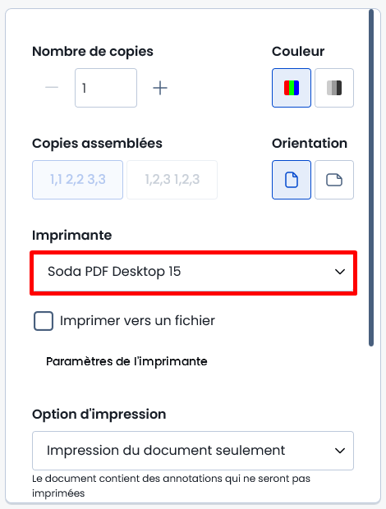Choose landscape page orientation icon
This screenshot has height=509, width=386.
click(334, 180)
